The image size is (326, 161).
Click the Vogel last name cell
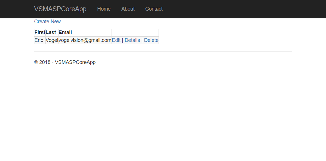click(52, 40)
